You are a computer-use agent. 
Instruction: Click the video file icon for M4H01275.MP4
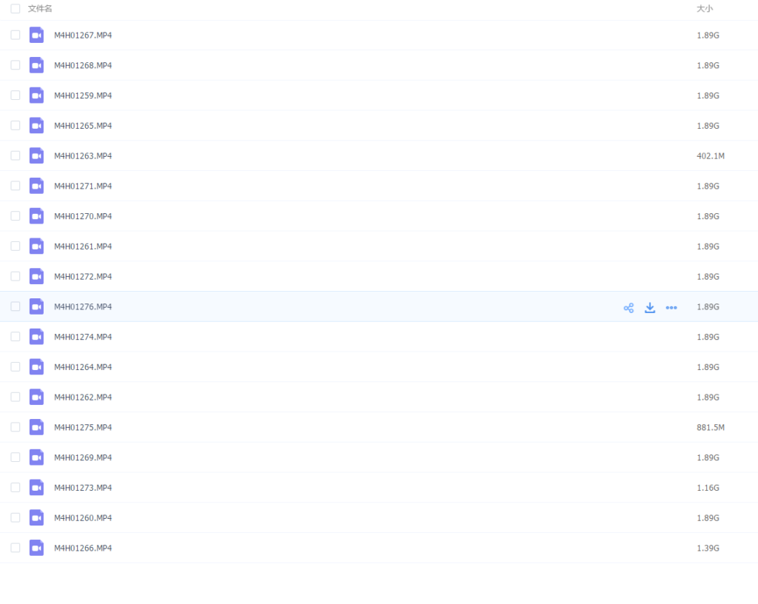tap(36, 427)
